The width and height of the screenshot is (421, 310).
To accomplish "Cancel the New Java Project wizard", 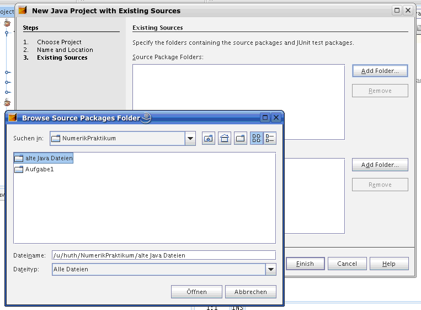I will pos(347,264).
